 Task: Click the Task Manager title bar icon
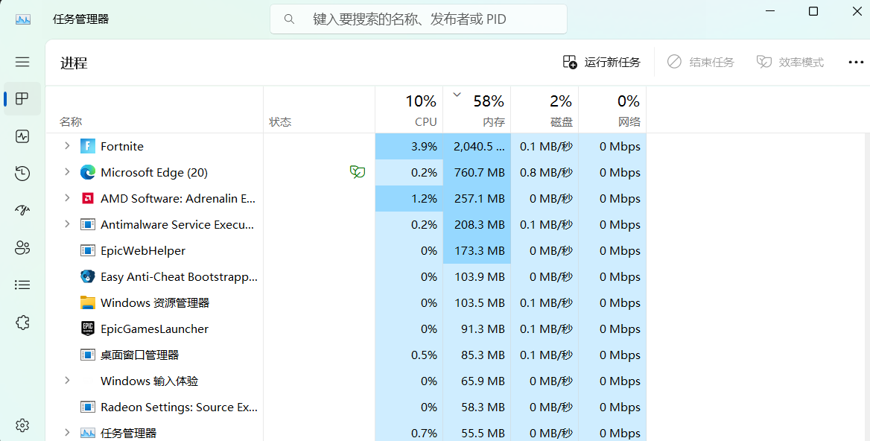click(23, 19)
